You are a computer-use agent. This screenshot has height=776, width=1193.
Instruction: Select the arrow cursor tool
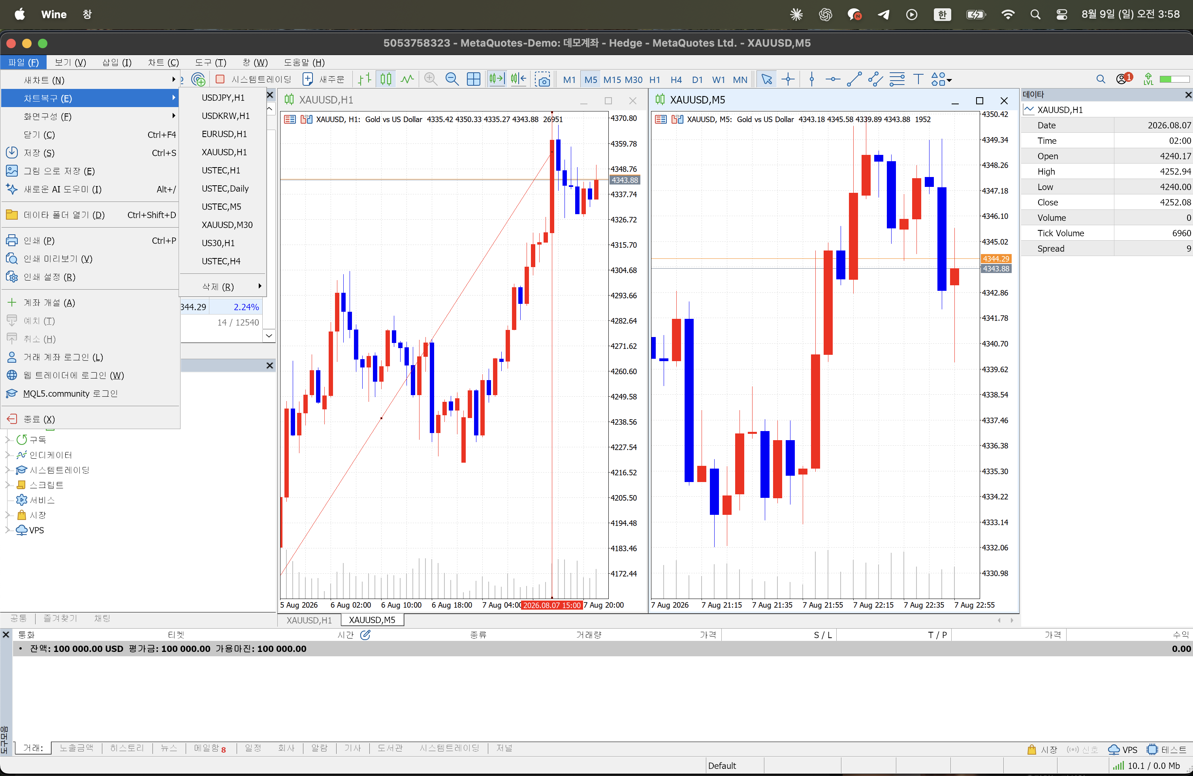click(x=766, y=79)
